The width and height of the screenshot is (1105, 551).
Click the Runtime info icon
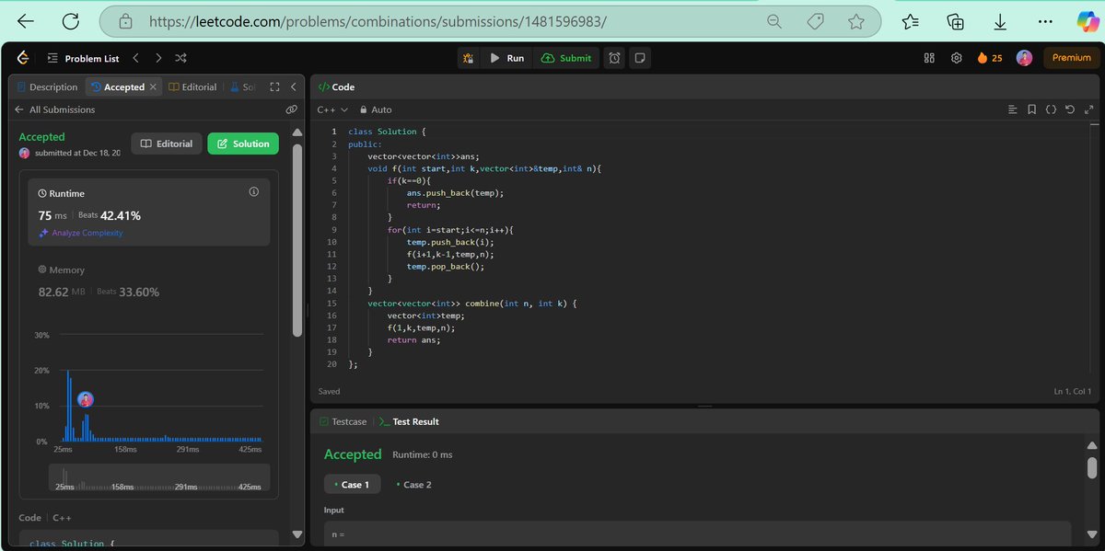coord(254,192)
